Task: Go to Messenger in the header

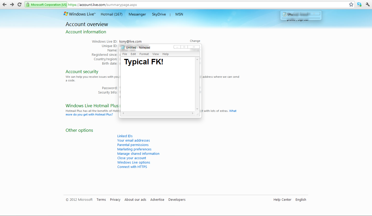Action: coord(137,14)
